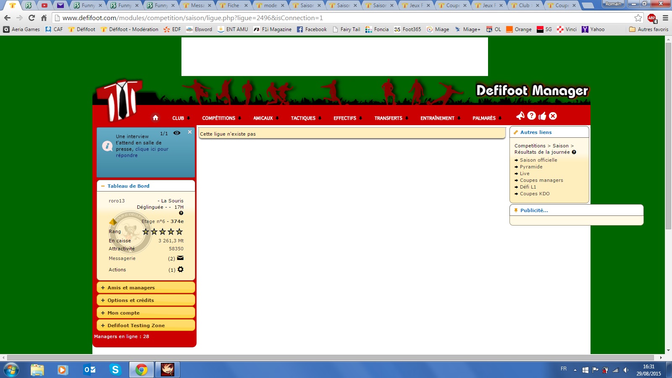Open the Chrome menu hamburger icon

click(x=665, y=18)
